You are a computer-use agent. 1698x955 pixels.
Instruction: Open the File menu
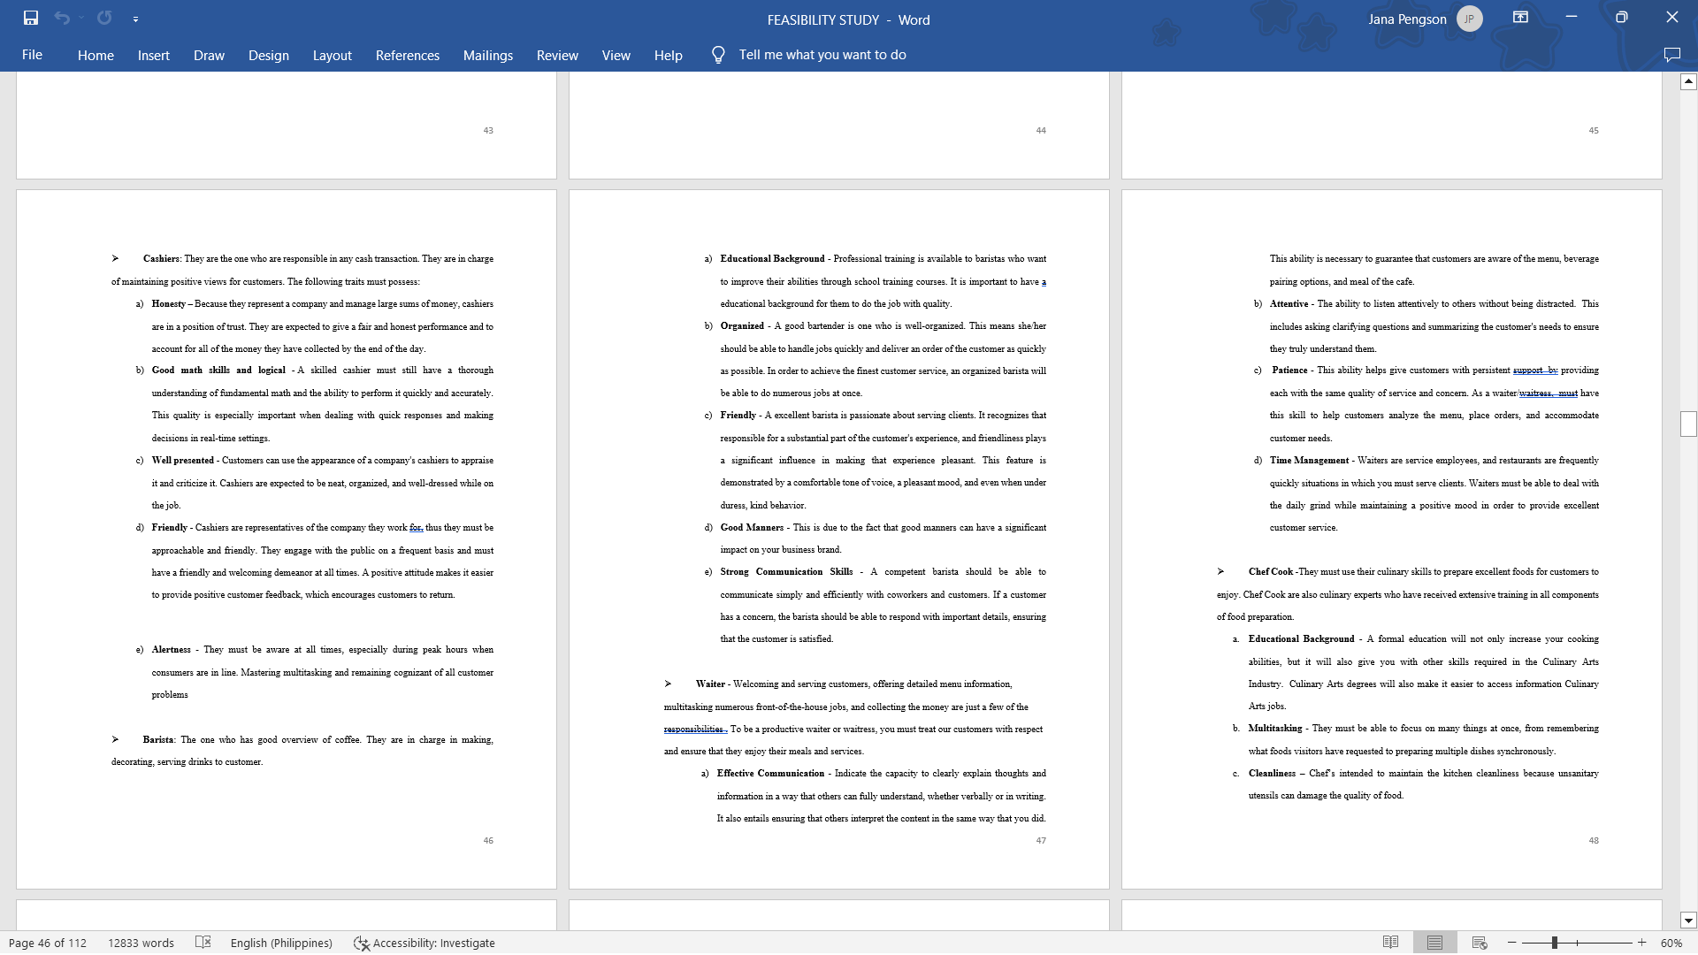tap(32, 55)
